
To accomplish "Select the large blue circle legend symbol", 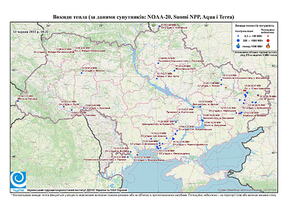I will click(x=238, y=40).
